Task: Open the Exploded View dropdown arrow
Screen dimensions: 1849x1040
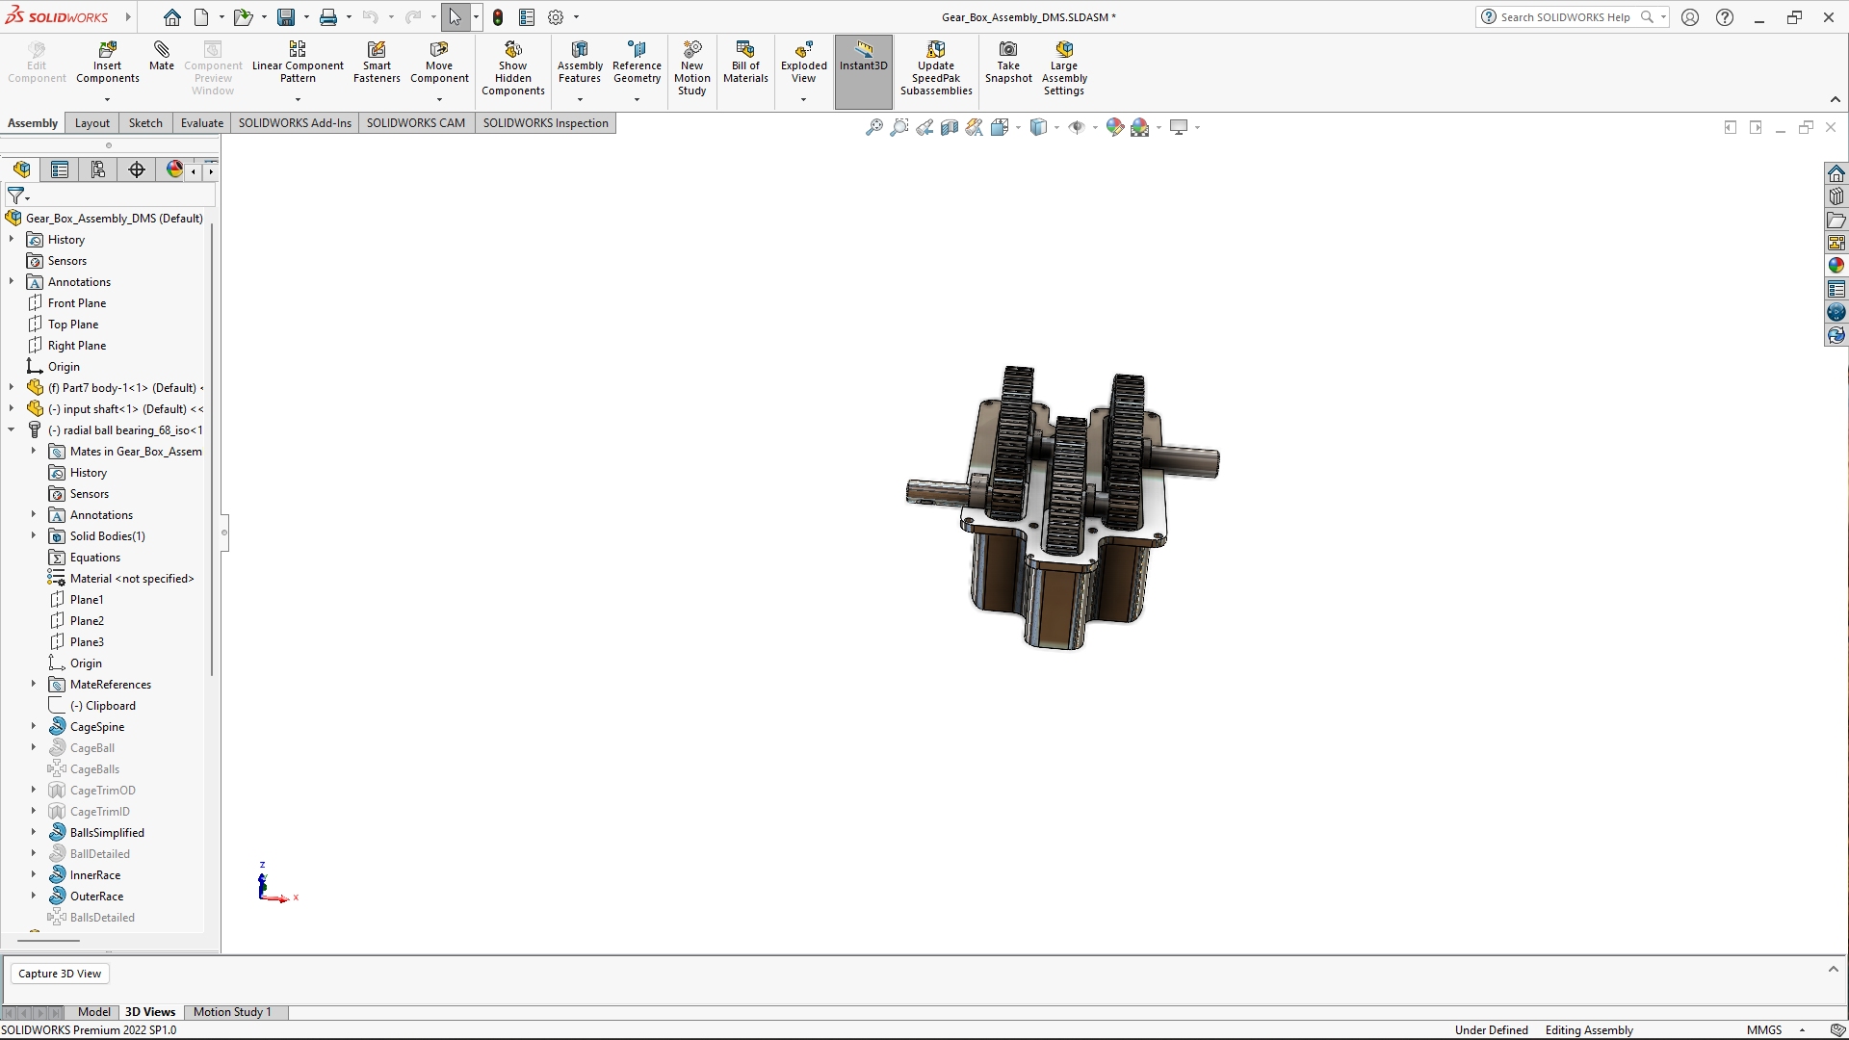Action: click(803, 99)
